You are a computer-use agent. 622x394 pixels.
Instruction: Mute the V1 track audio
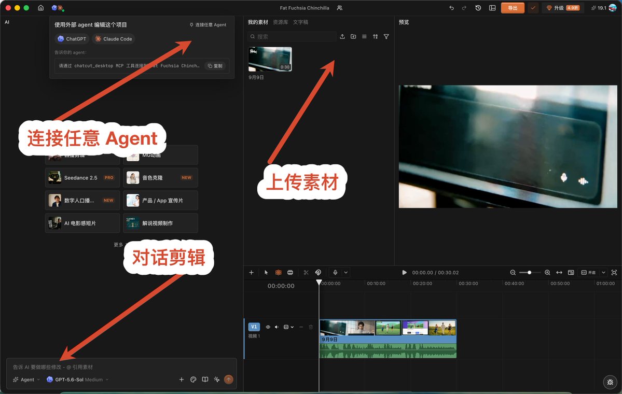point(277,327)
